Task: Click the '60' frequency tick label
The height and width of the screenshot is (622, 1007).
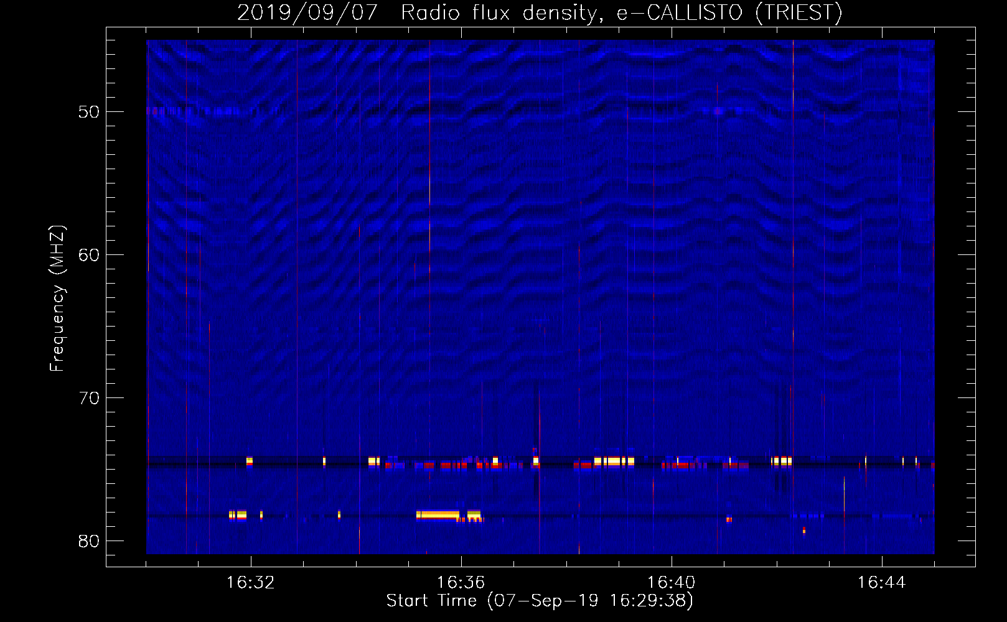Action: click(x=89, y=255)
